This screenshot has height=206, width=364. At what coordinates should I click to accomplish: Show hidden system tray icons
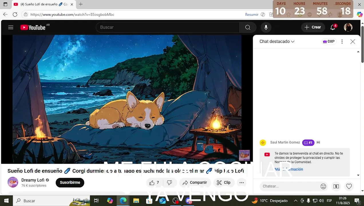pyautogui.click(x=296, y=201)
